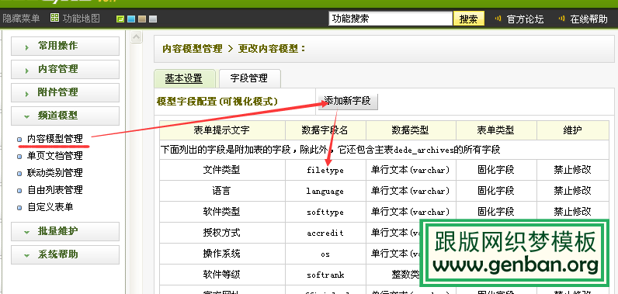Viewport: 618px width, 294px height.
Task: Click 固化字段 in the softtype row
Action: click(x=496, y=212)
